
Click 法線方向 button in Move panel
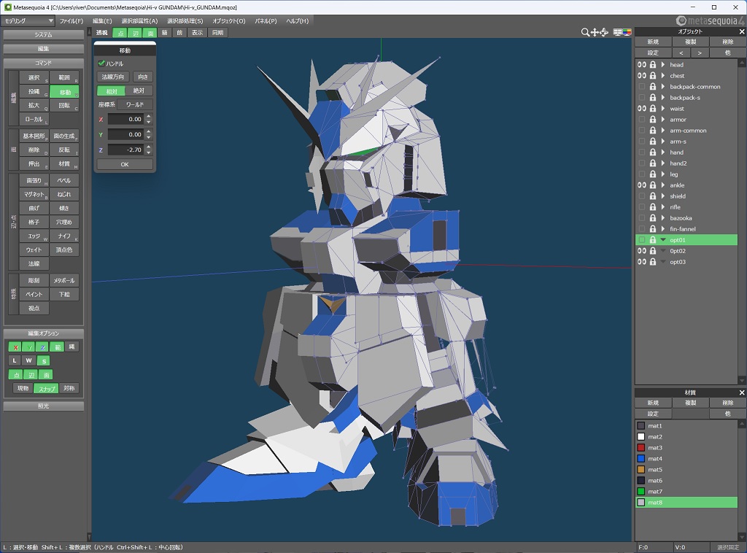pos(113,77)
